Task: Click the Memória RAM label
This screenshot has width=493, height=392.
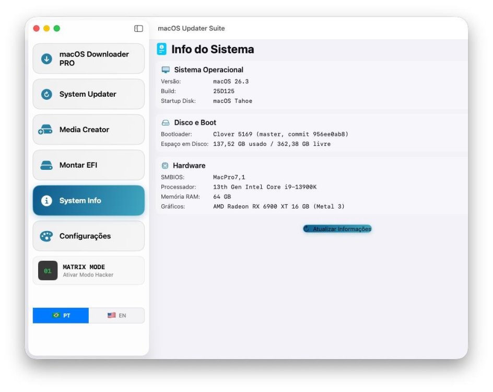Action: [180, 197]
